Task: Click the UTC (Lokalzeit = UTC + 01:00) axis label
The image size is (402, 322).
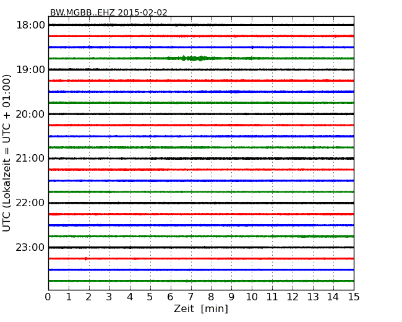Action: pyautogui.click(x=7, y=153)
